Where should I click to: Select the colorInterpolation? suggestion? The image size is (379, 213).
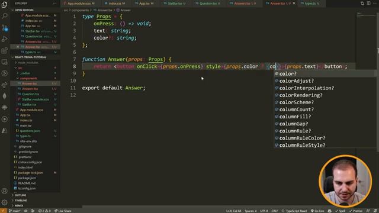point(325,88)
